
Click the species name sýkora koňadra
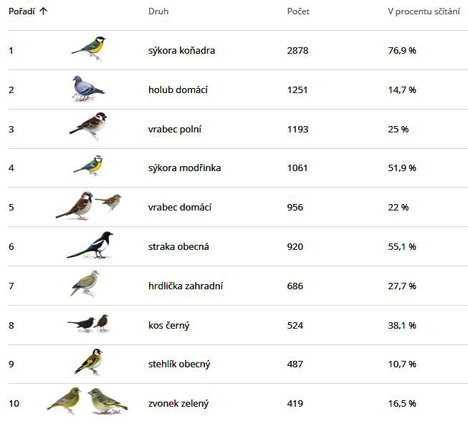[181, 50]
